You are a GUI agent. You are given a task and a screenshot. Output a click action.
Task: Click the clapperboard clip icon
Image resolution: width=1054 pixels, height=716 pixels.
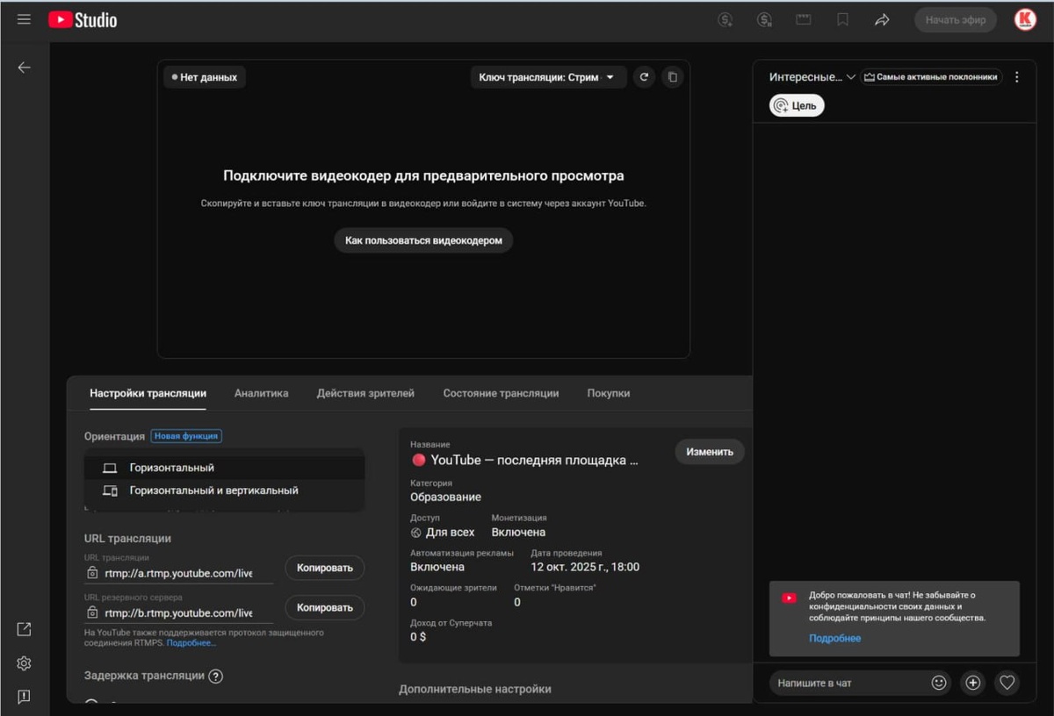click(803, 19)
